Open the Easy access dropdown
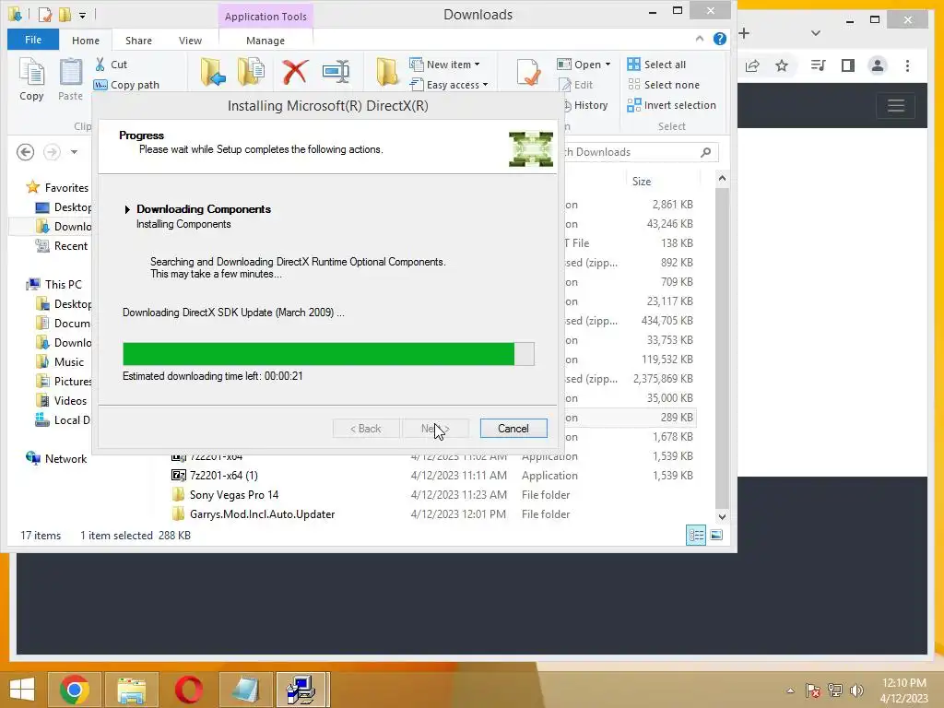Image resolution: width=944 pixels, height=708 pixels. point(449,85)
